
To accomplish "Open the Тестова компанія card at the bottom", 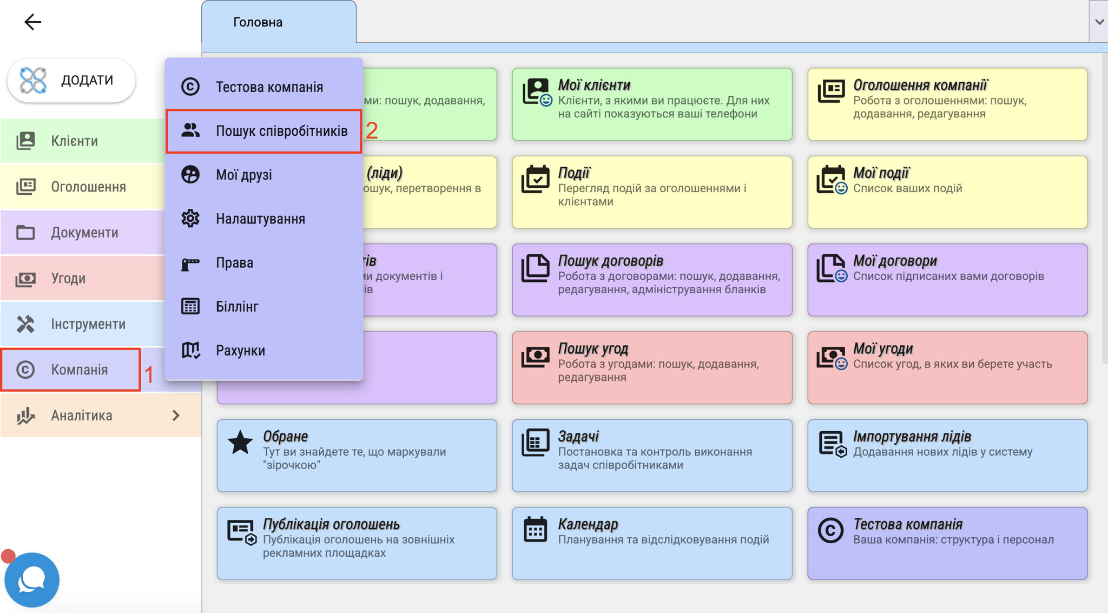I will (947, 543).
